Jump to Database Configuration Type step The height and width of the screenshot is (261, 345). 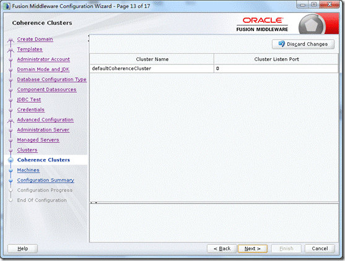tap(51, 80)
